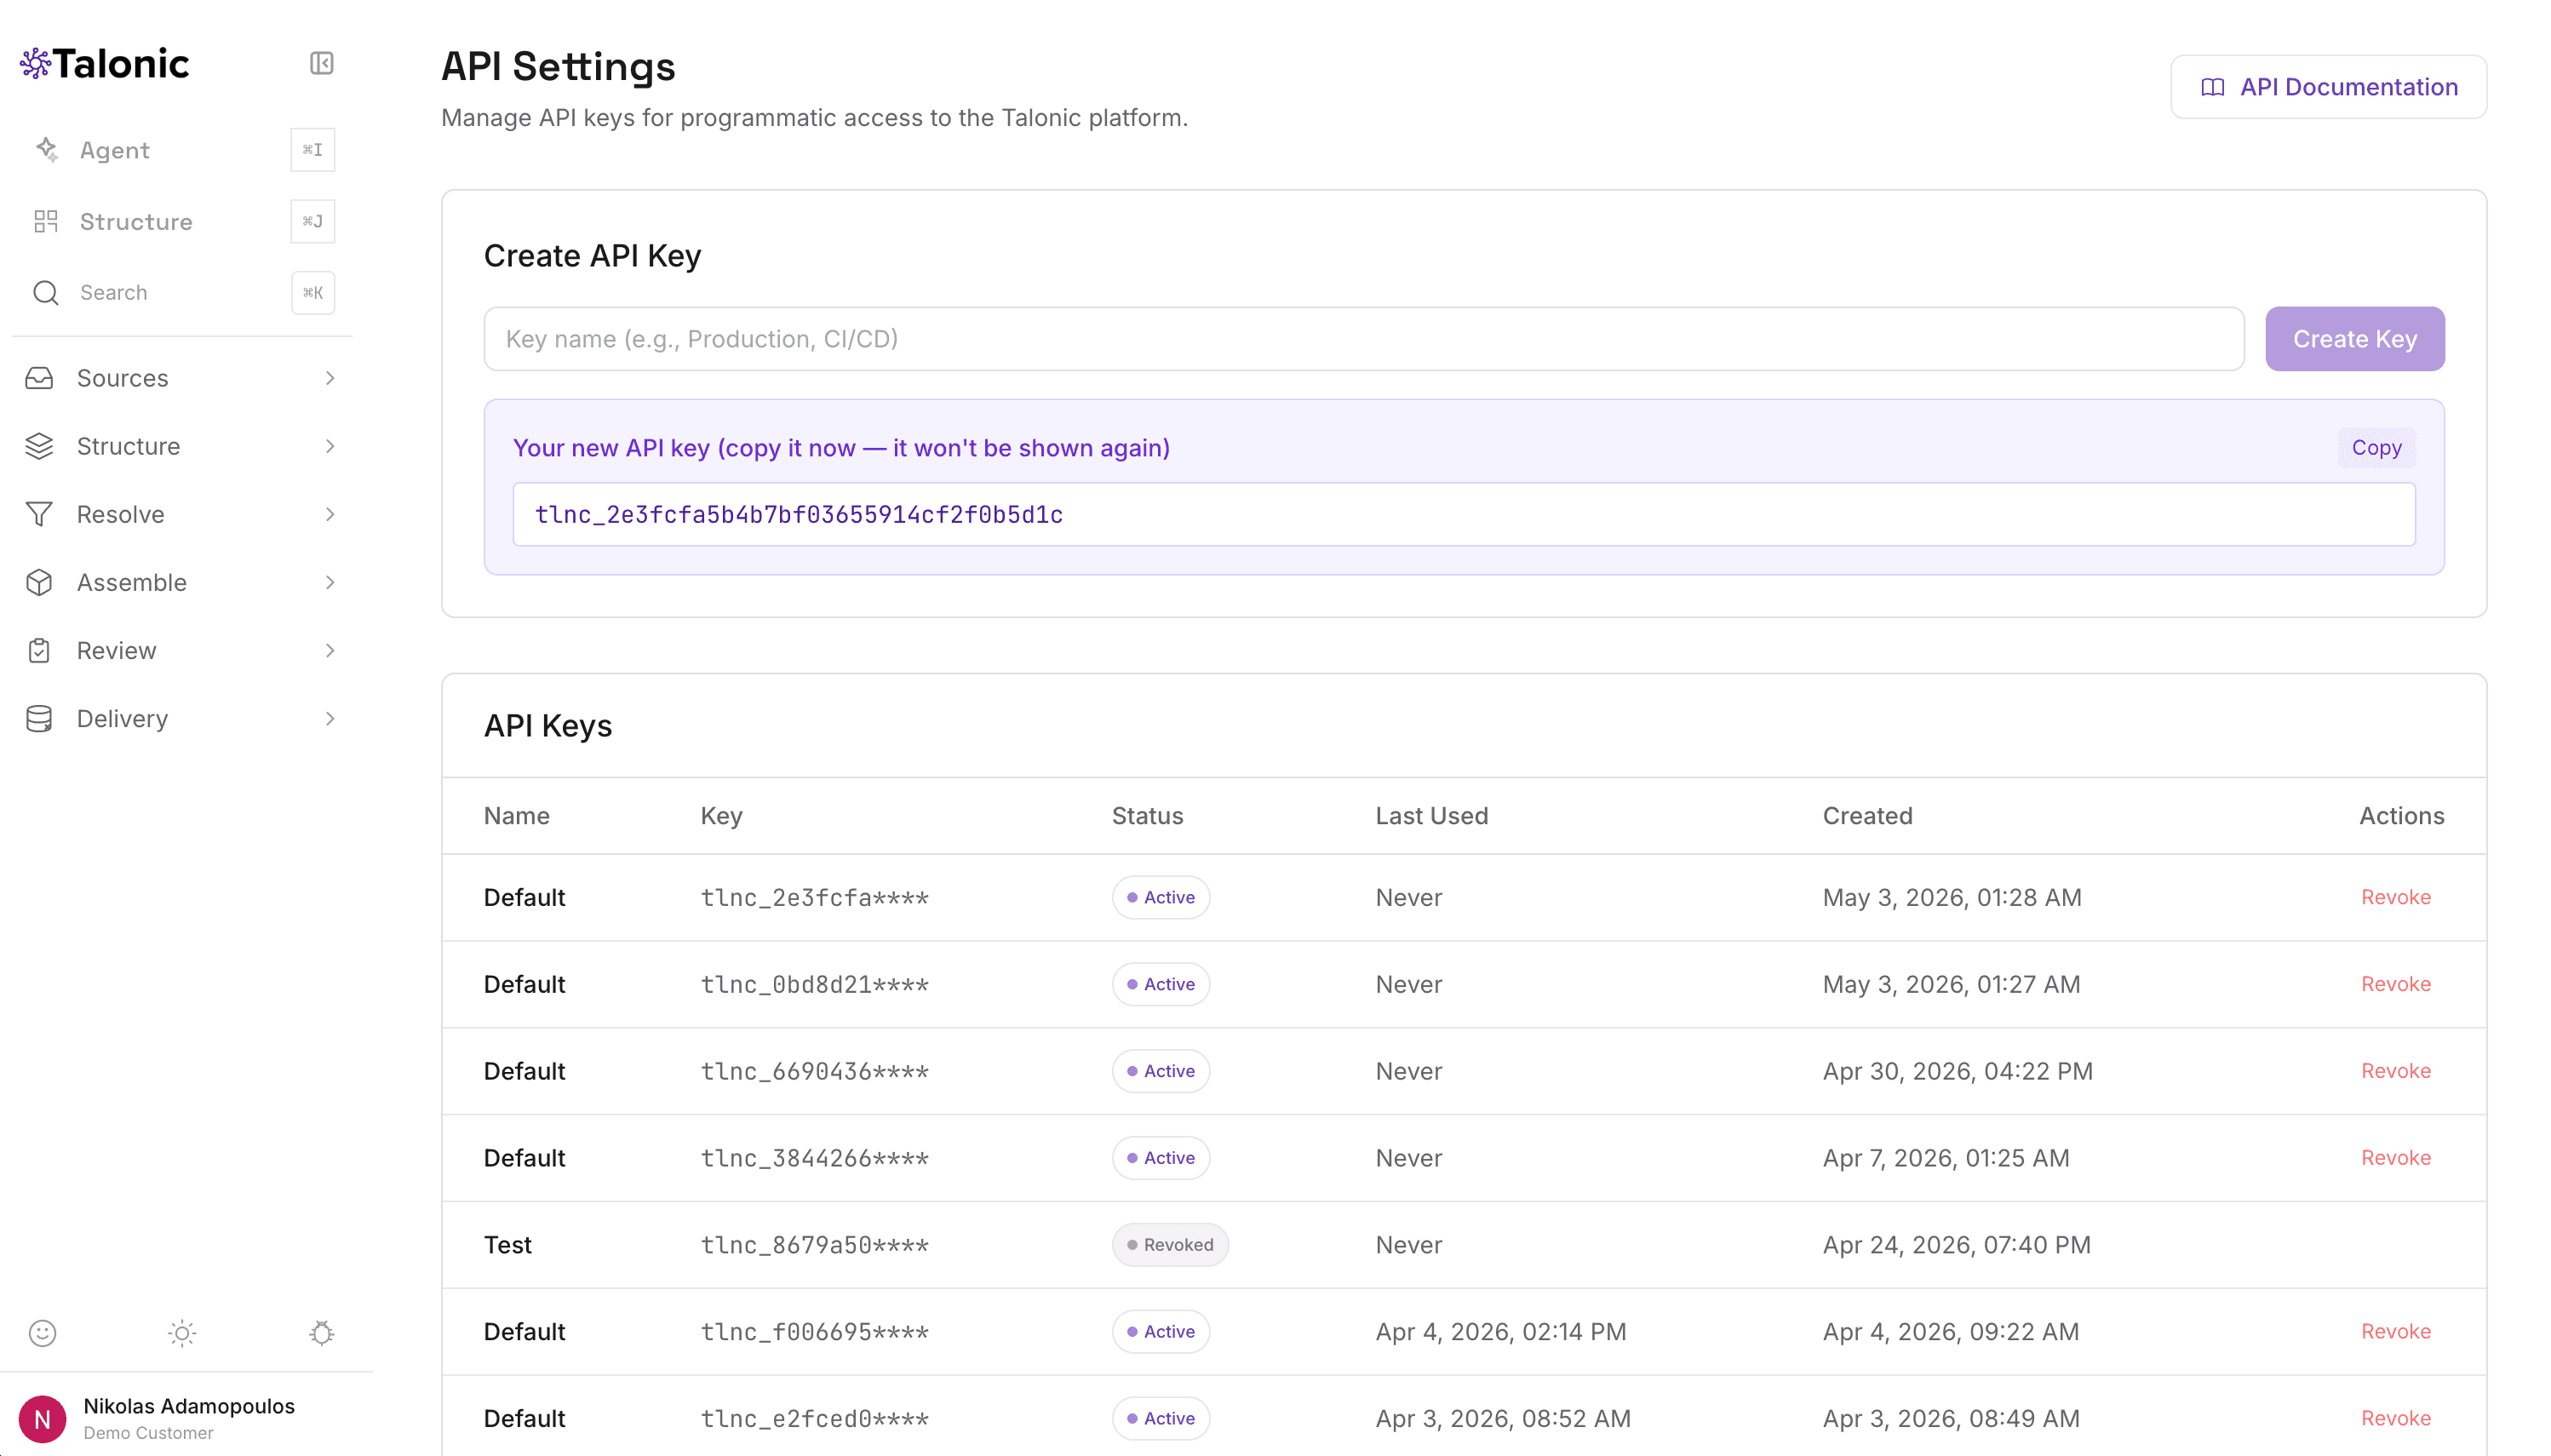Click 'Apr 3, 2026, 08:52 AM' last used cell
Screen dimensions: 2551x1456
point(1502,1418)
